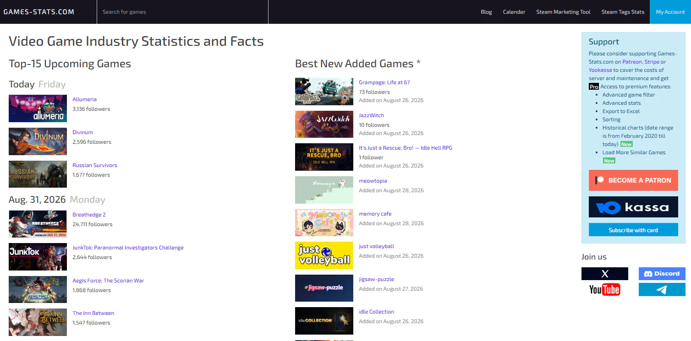691x341 pixels.
Task: Follow the Stripe support link
Action: (652, 62)
